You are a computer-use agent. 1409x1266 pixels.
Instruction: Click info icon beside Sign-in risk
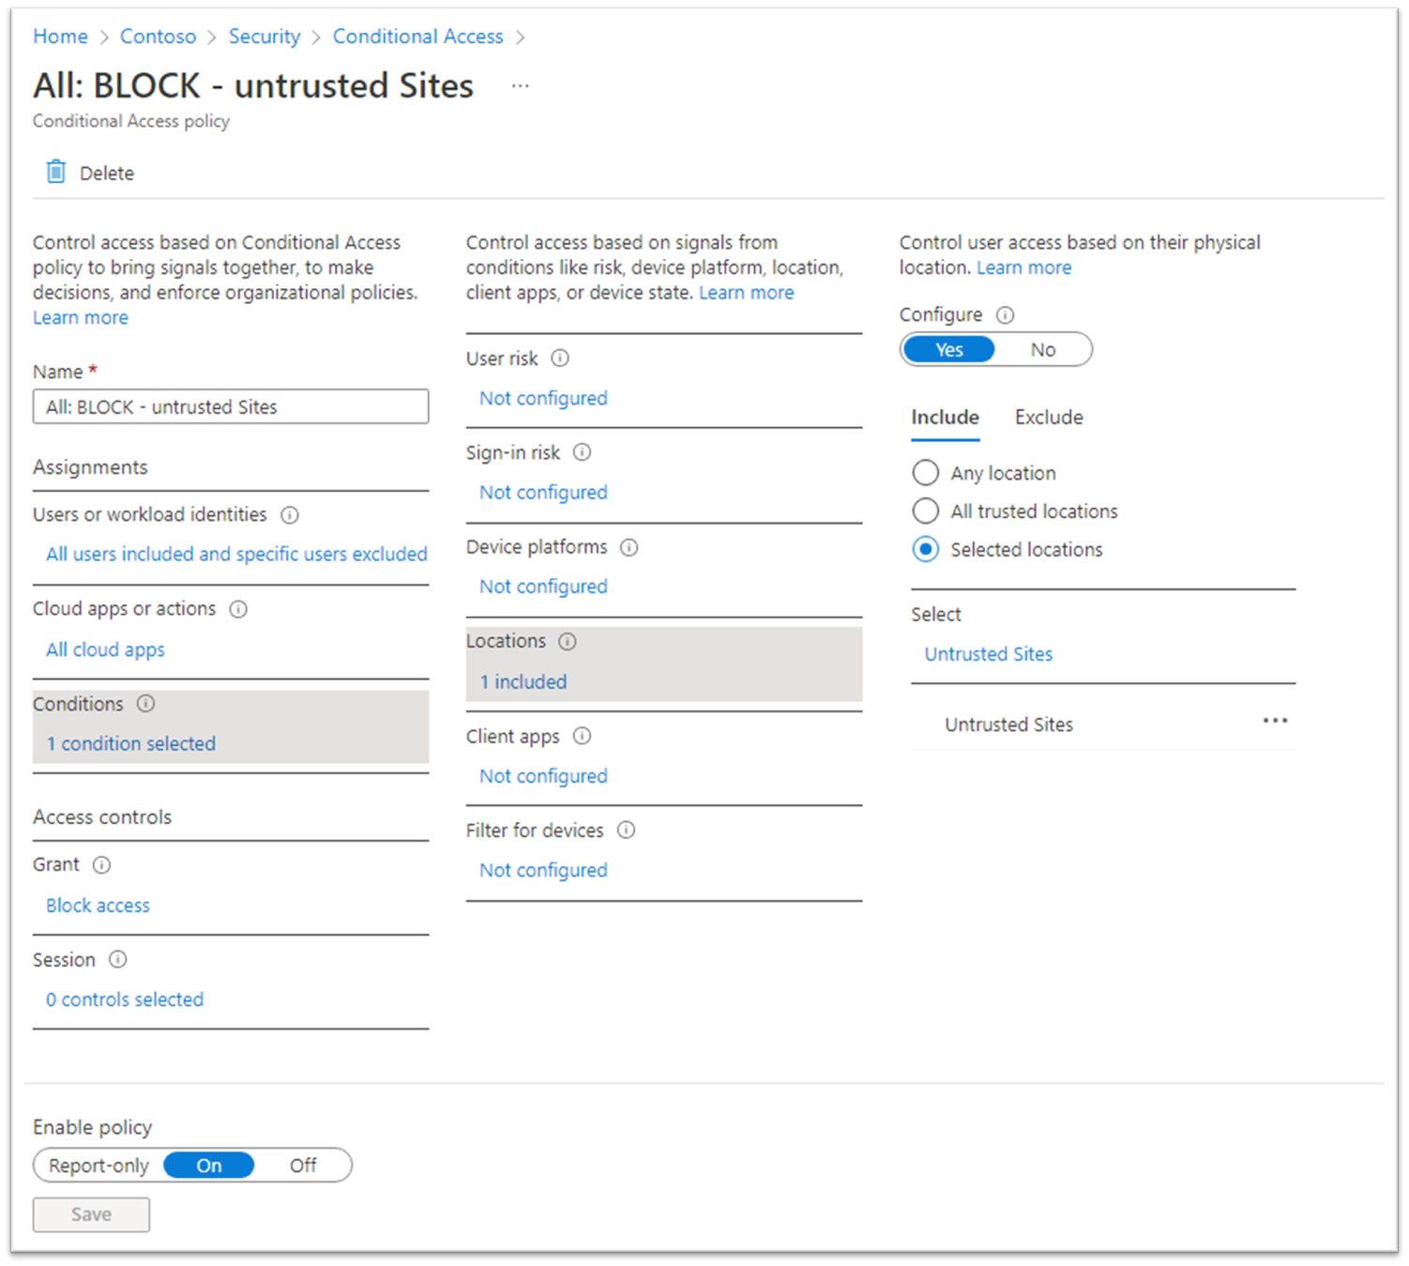click(x=582, y=452)
